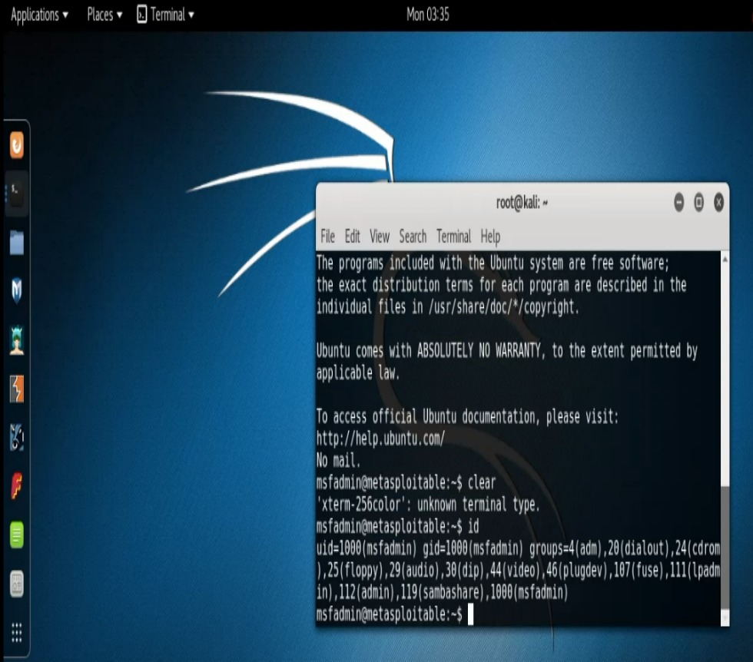Screen dimensions: 753x662
Task: Click the terminal scrollbar thumb
Action: pos(725,548)
